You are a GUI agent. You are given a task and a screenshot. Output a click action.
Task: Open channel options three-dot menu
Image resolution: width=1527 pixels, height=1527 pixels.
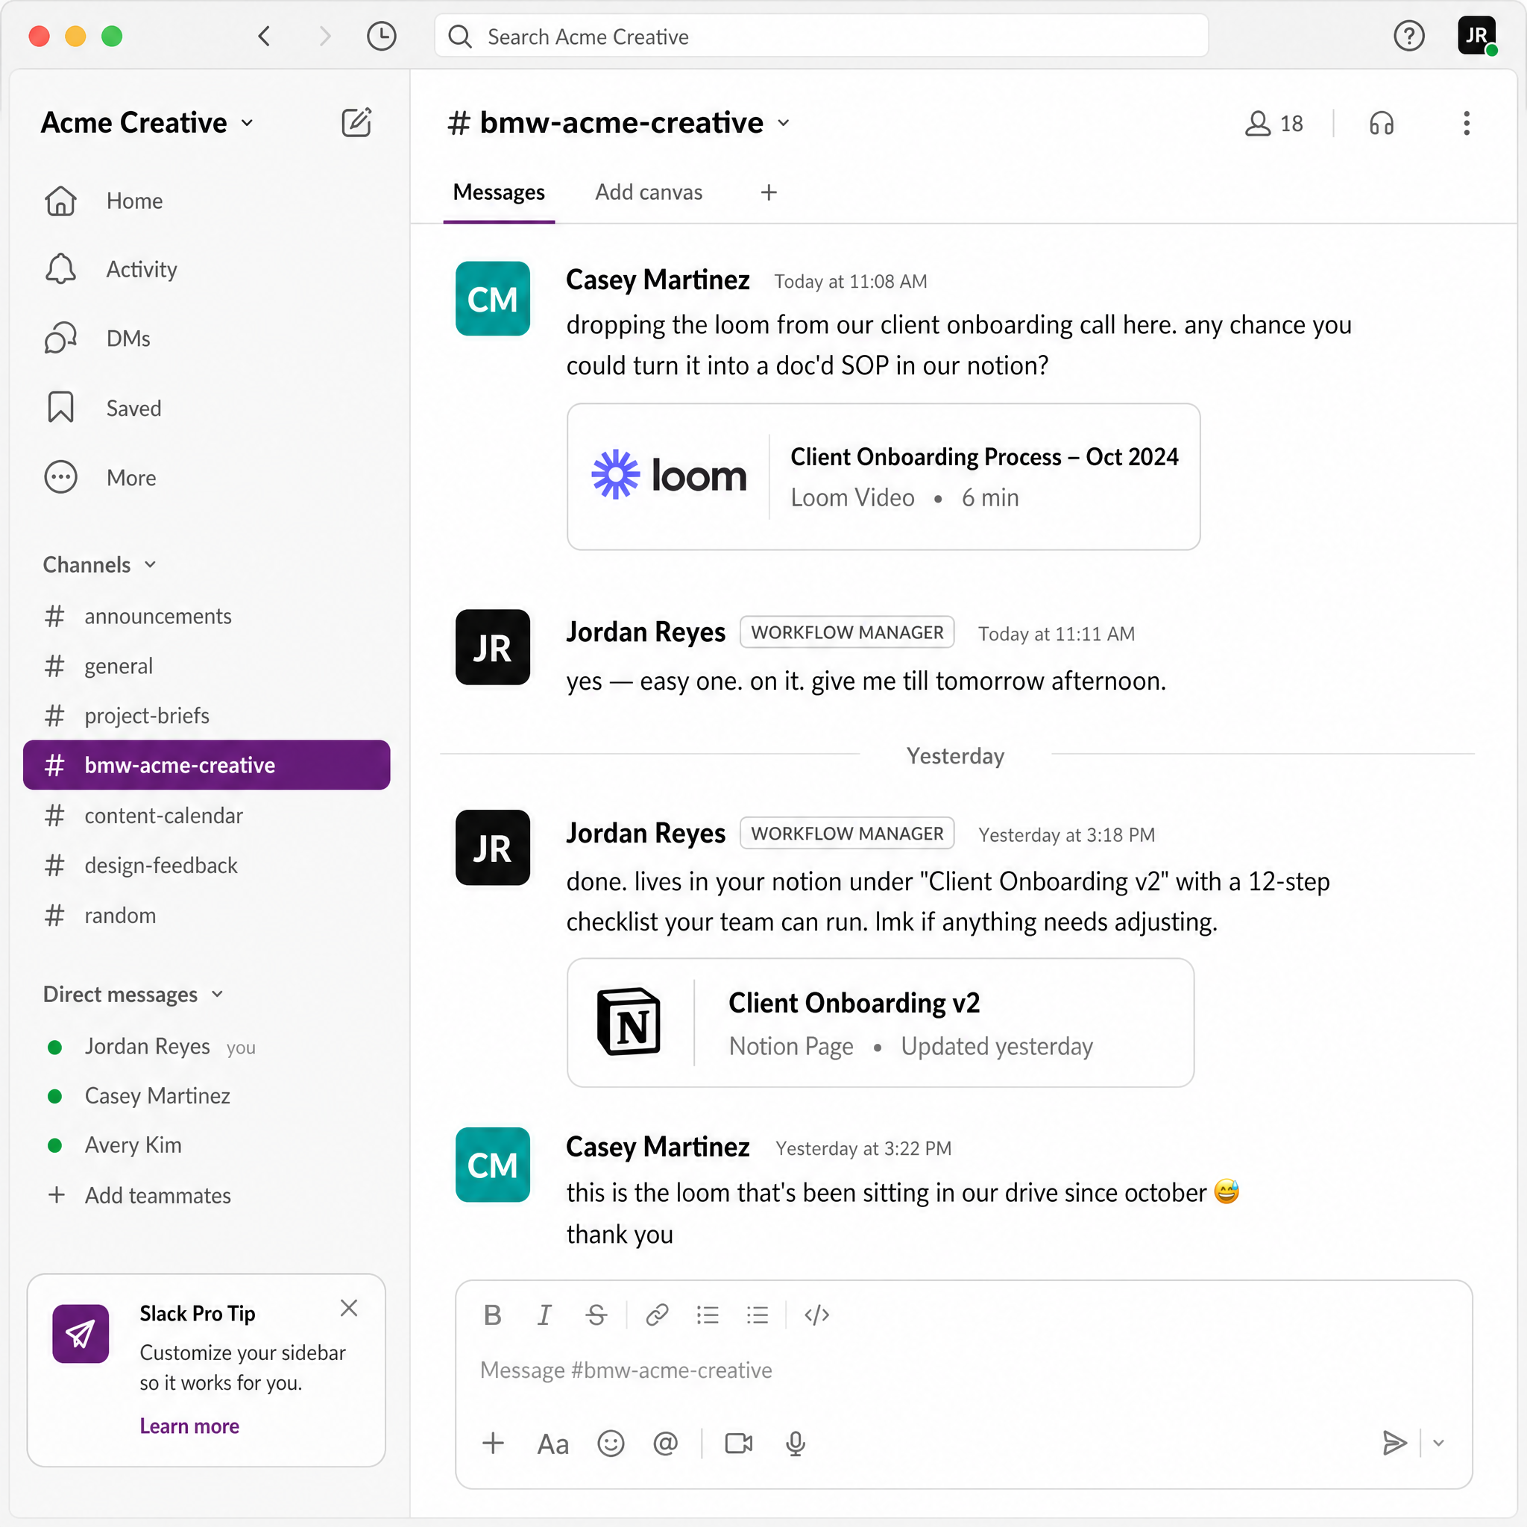tap(1466, 123)
